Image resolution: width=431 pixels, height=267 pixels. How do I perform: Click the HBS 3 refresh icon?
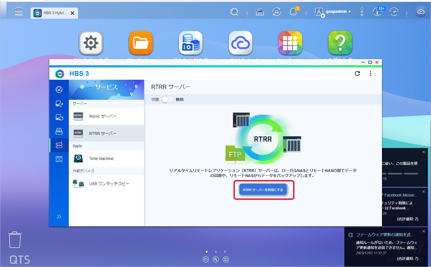pyautogui.click(x=357, y=74)
